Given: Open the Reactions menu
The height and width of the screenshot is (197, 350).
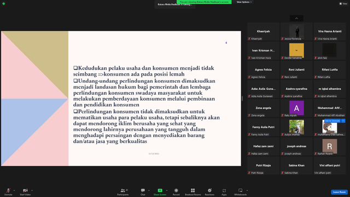Looking at the screenshot, I should pos(209,192).
